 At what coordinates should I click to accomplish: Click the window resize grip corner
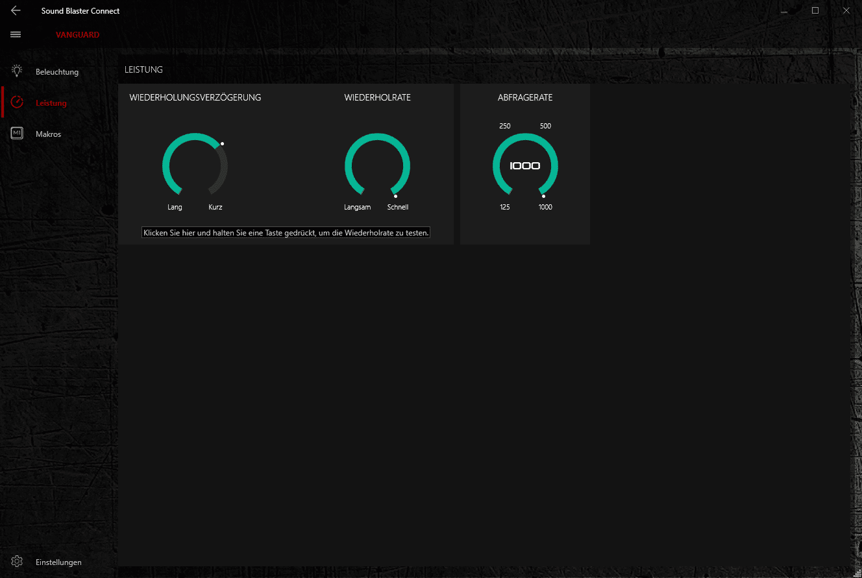tap(857, 573)
